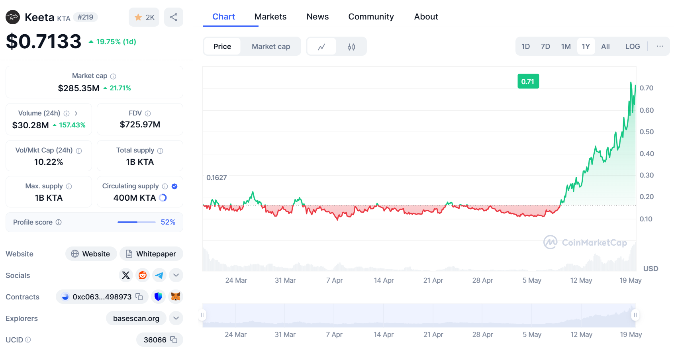Switch to the Markets tab
674x350 pixels.
[x=270, y=17]
